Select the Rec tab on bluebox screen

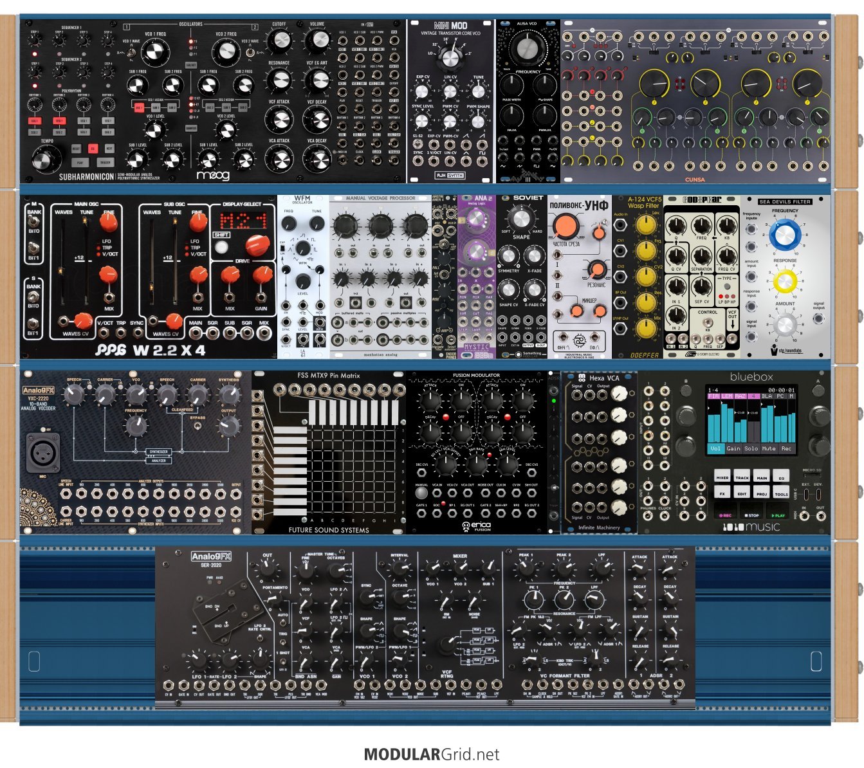coord(786,448)
